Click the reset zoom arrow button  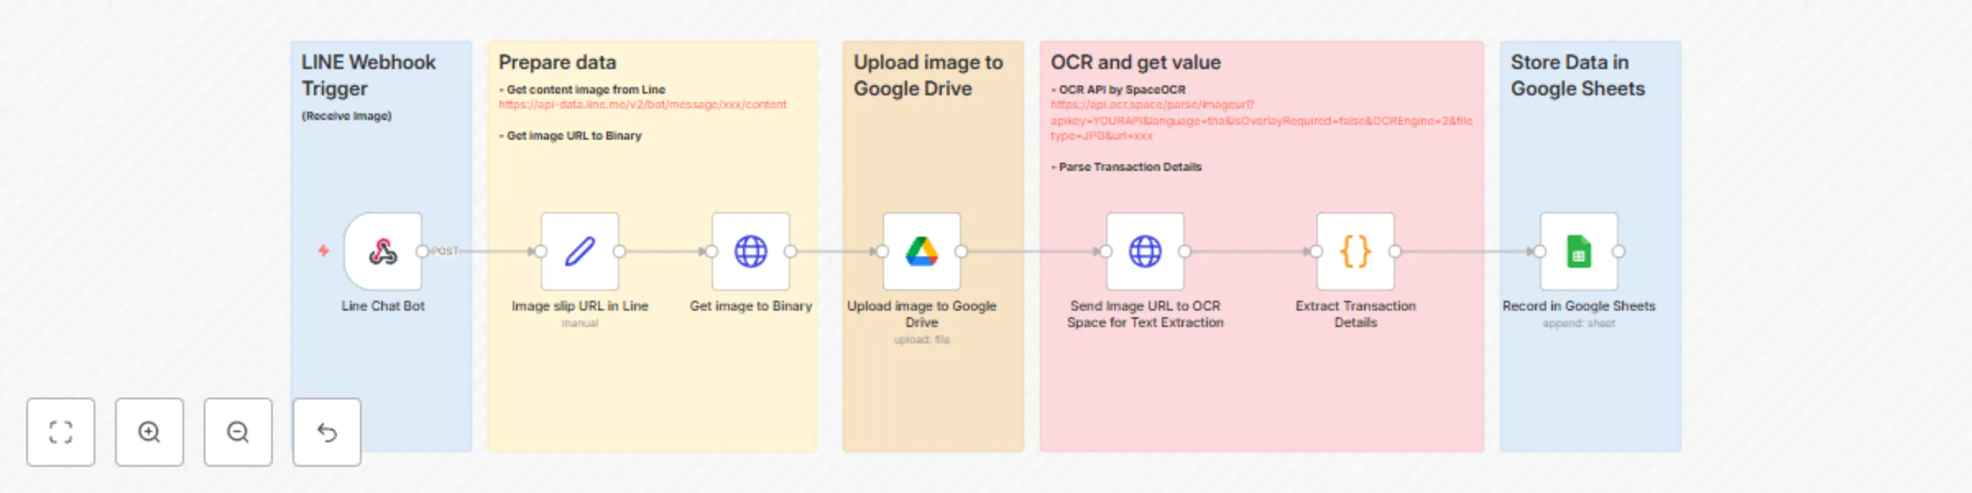(327, 432)
